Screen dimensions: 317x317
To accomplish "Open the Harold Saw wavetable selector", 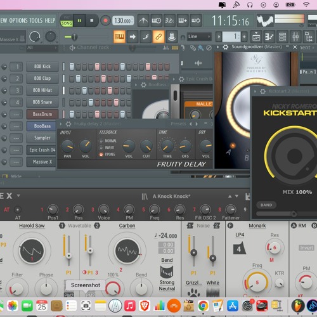I will point(32,226).
